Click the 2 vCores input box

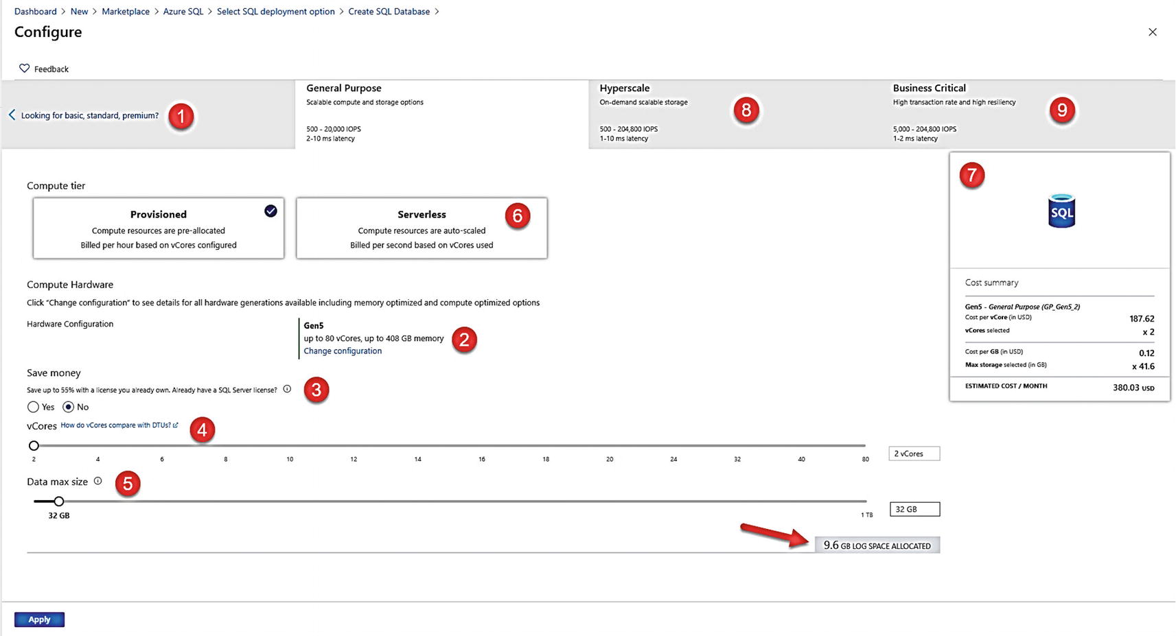[x=914, y=454]
